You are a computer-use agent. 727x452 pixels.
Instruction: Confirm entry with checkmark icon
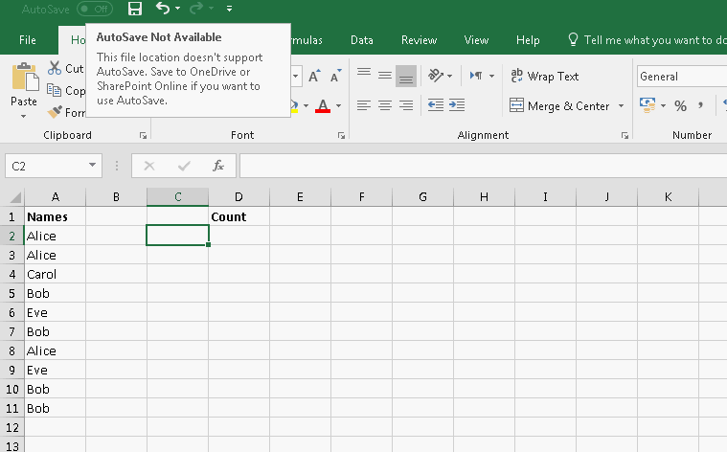click(x=184, y=166)
